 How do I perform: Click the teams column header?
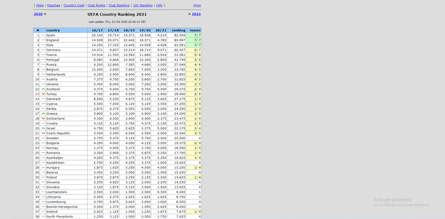point(194,30)
